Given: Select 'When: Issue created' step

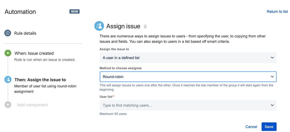Looking at the screenshot, I should point(34,53).
